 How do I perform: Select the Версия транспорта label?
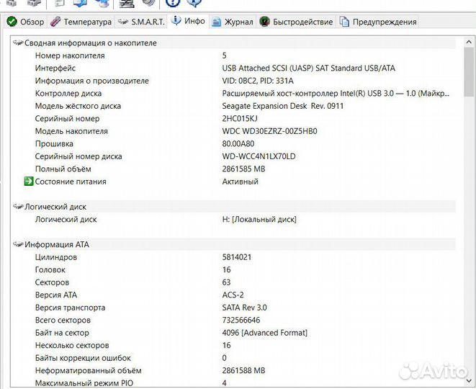pyautogui.click(x=70, y=308)
